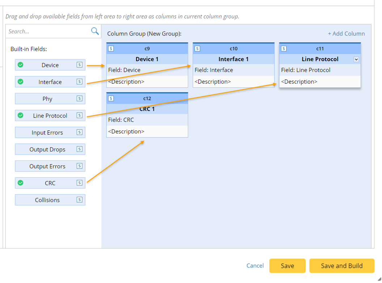Click the Description field in column c11
382x283 pixels.
click(x=320, y=82)
